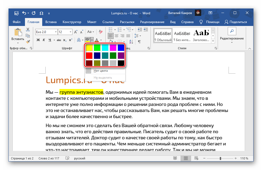Screen dimensions: 262x170
Task: Expand the styles gallery More arrow
Action: tap(213, 41)
